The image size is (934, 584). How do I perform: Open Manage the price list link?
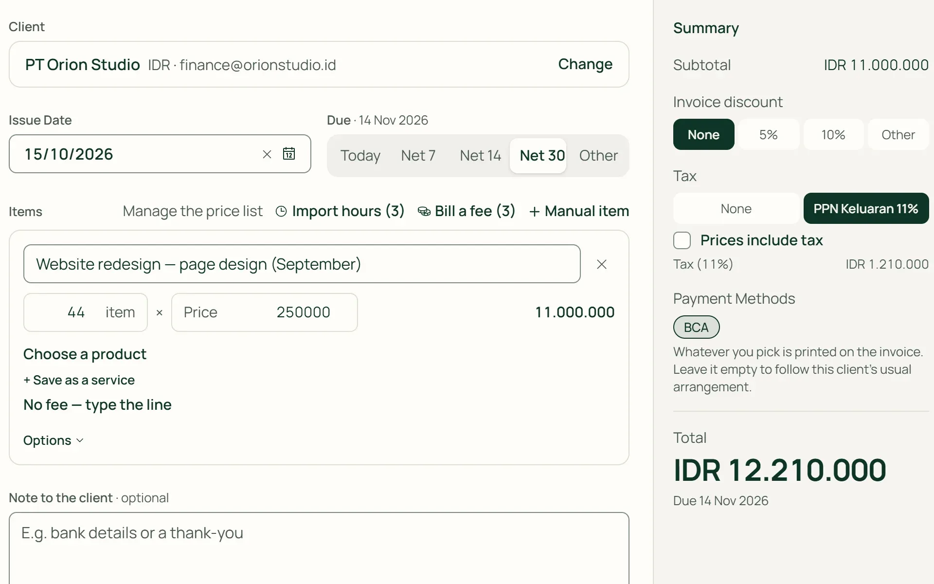pyautogui.click(x=193, y=211)
